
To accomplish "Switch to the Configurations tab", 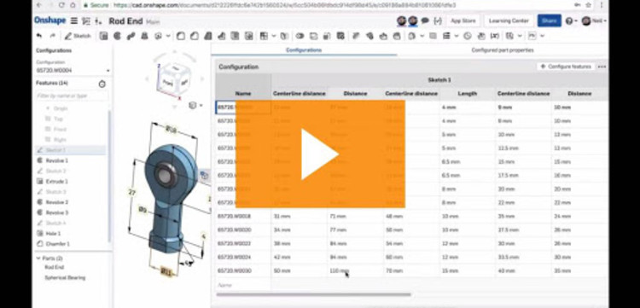I will coord(304,49).
